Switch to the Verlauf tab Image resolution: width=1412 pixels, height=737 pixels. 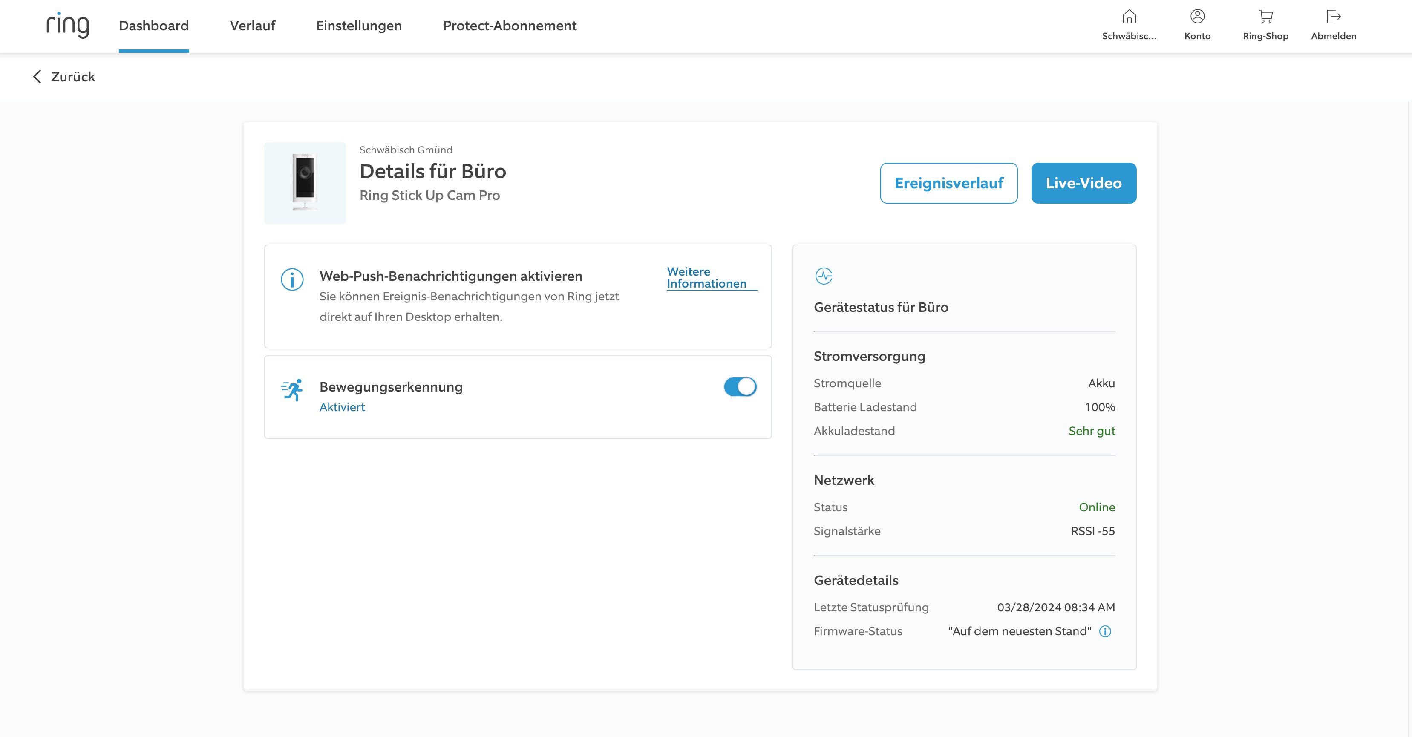[252, 26]
